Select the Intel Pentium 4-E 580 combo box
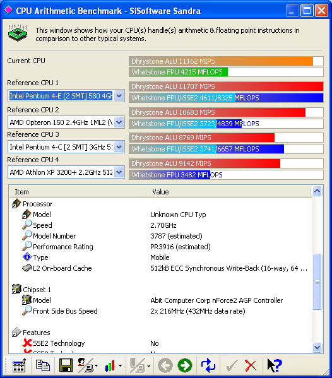This screenshot has width=332, height=378. pos(66,96)
